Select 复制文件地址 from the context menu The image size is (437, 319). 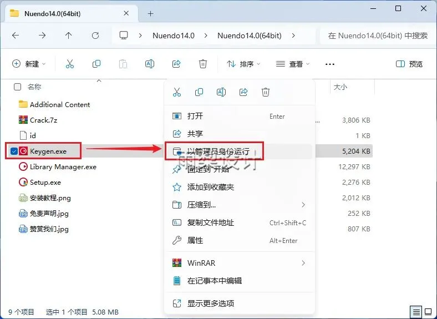pos(239,222)
